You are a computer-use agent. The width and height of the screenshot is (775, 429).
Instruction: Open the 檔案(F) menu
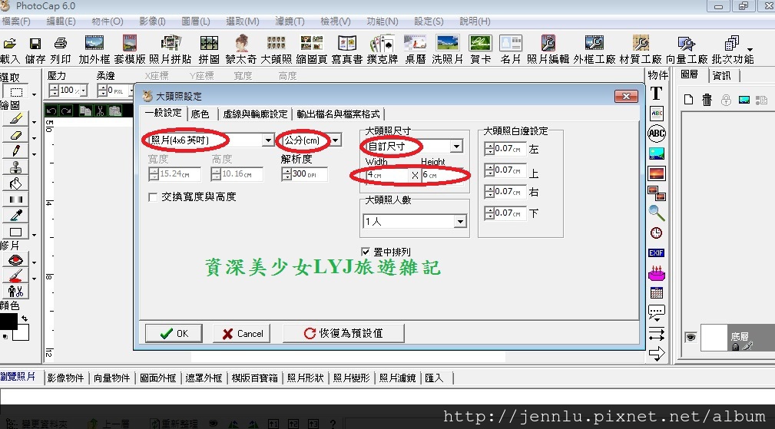pos(16,21)
